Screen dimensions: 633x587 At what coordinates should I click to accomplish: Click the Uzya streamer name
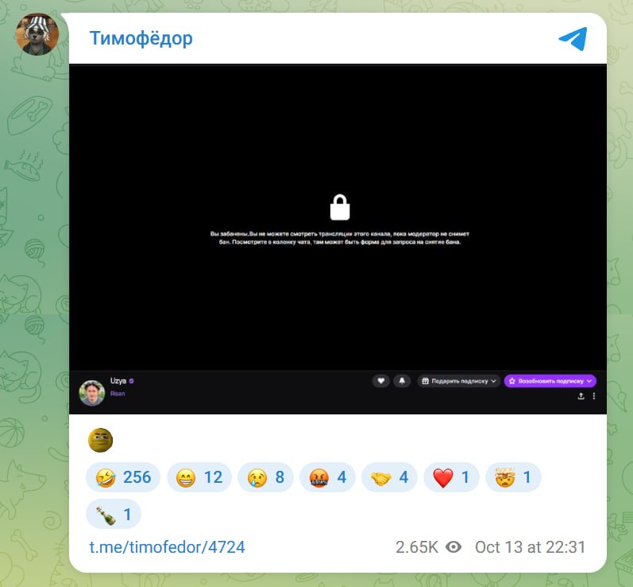(118, 381)
